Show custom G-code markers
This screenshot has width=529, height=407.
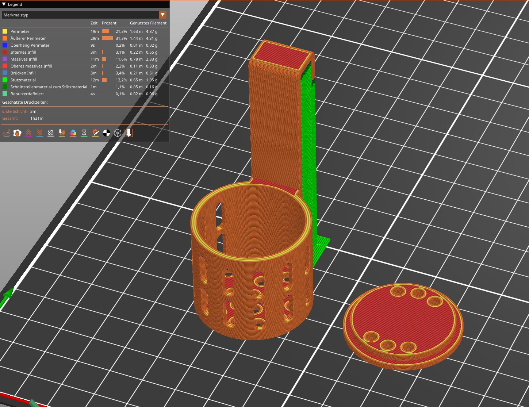(95, 133)
